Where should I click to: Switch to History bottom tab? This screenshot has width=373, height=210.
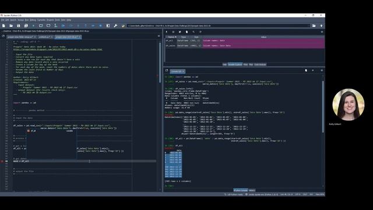252,191
